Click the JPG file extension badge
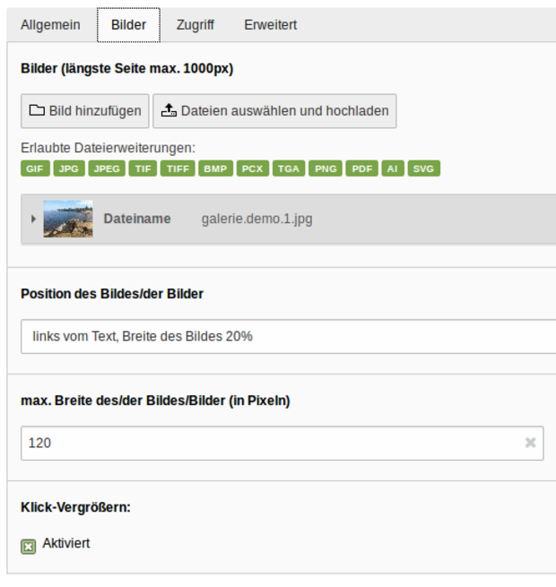556x587 pixels. tap(69, 168)
